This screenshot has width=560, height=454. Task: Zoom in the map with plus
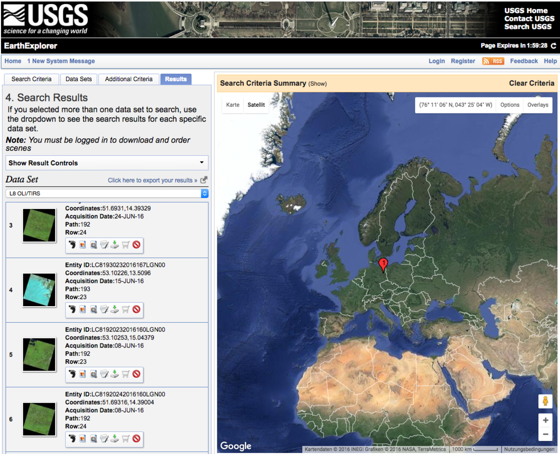(545, 420)
